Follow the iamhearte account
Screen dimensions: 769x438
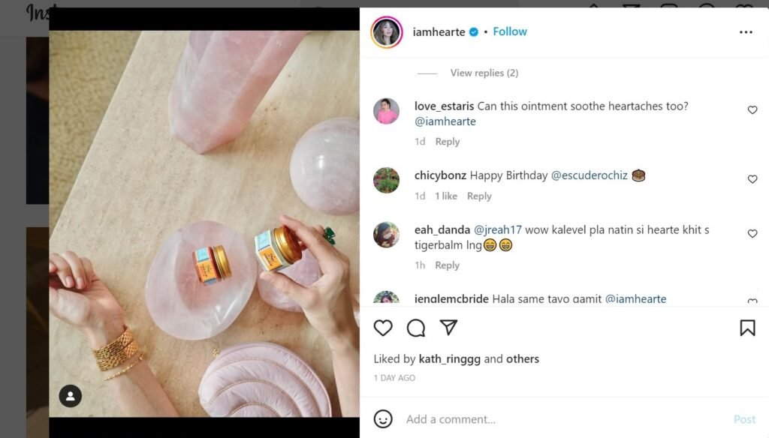(x=510, y=31)
